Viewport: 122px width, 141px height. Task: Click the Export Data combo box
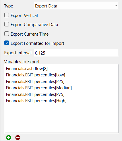(x=76, y=6)
